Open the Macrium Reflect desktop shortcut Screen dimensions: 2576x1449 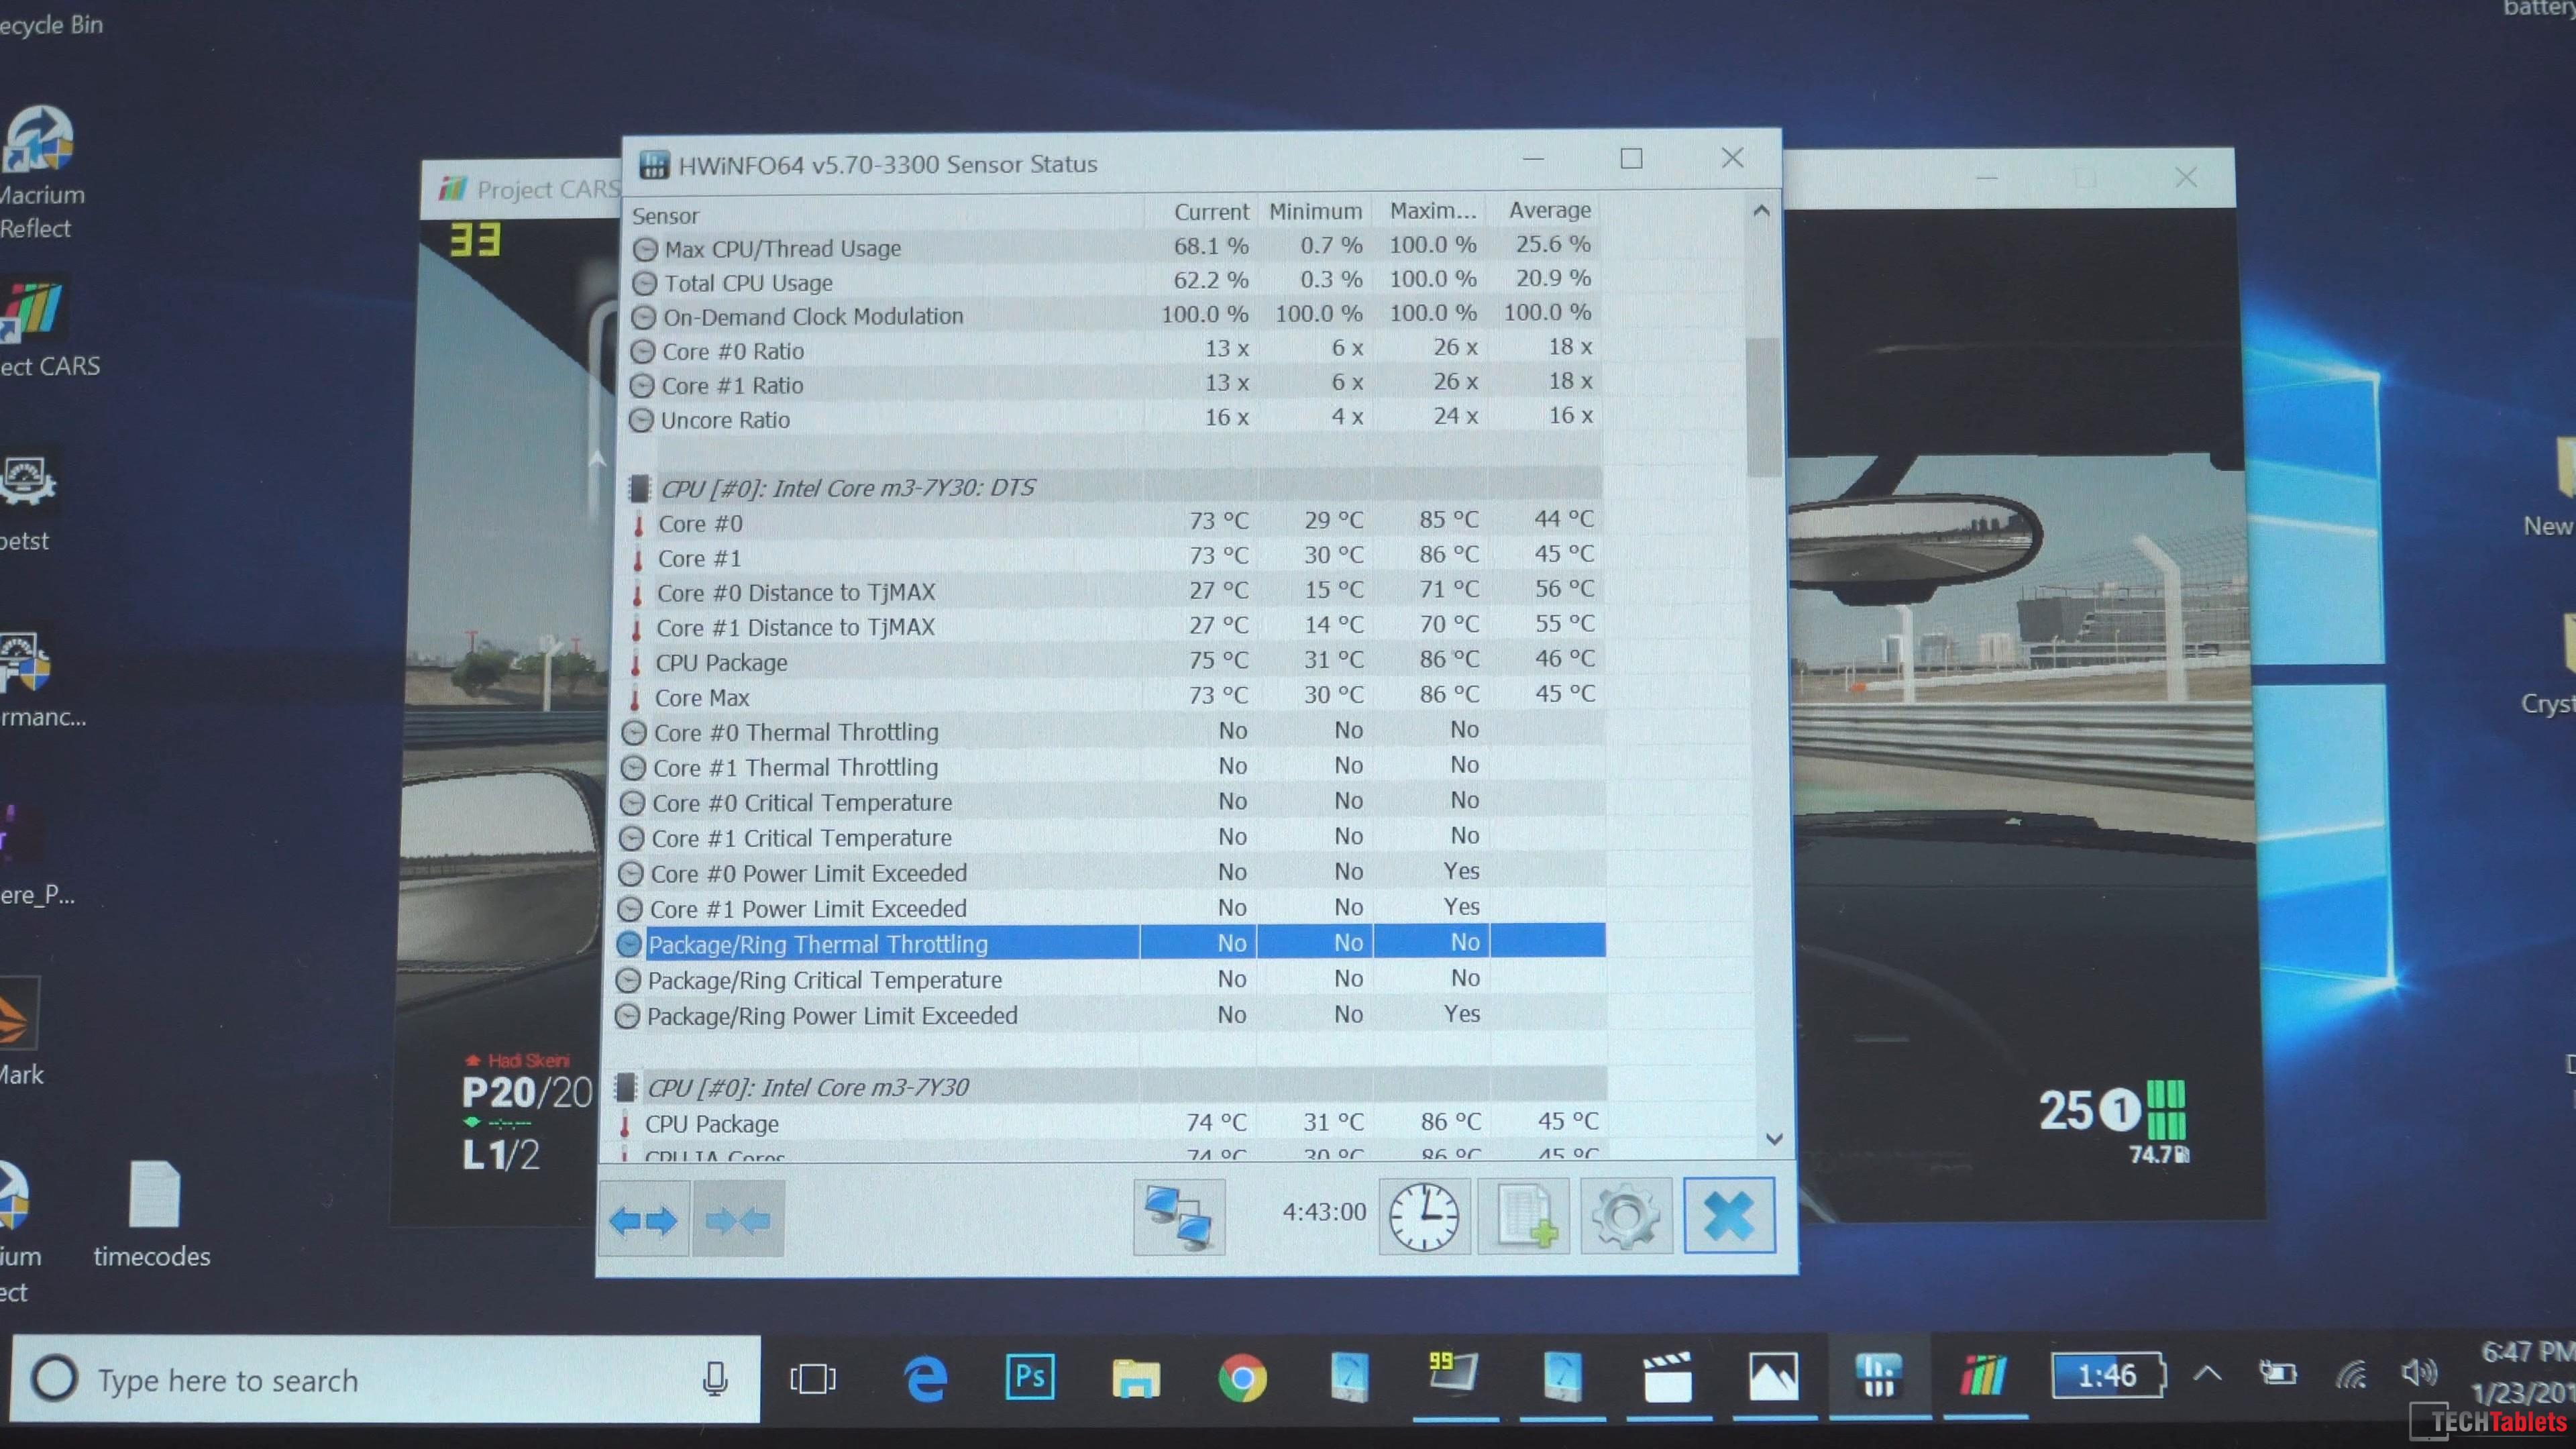[40, 173]
